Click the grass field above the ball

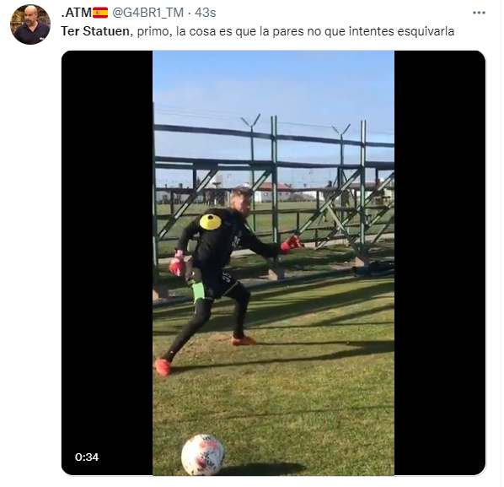pyautogui.click(x=273, y=403)
